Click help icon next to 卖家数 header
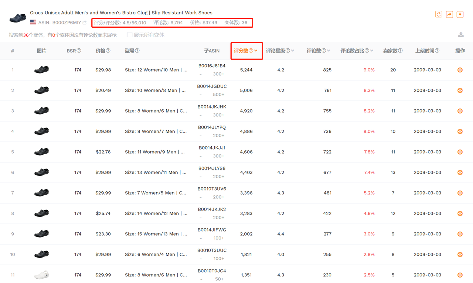This screenshot has height=283, width=473. (400, 51)
